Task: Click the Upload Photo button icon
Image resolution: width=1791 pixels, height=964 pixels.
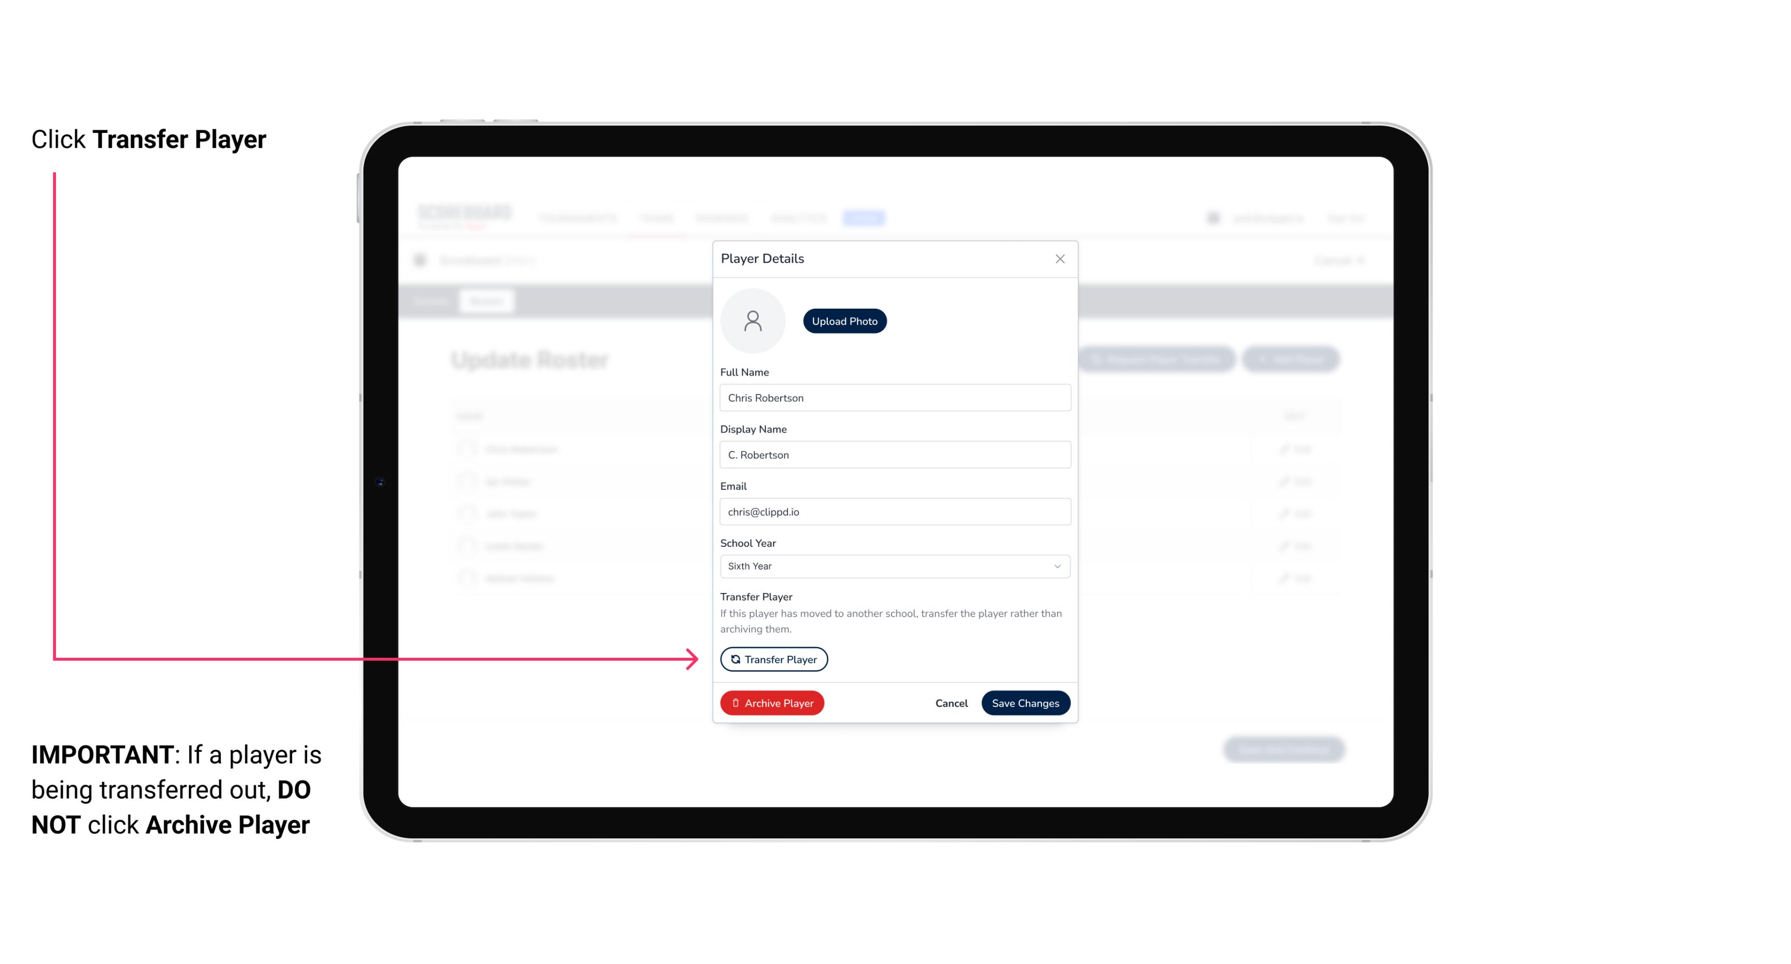Action: [845, 321]
